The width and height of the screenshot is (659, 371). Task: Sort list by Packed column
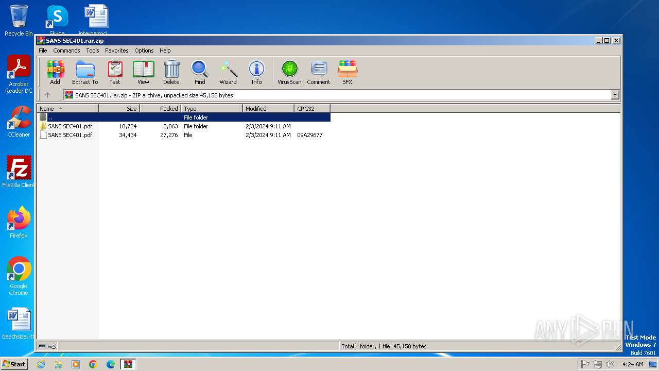coord(160,108)
